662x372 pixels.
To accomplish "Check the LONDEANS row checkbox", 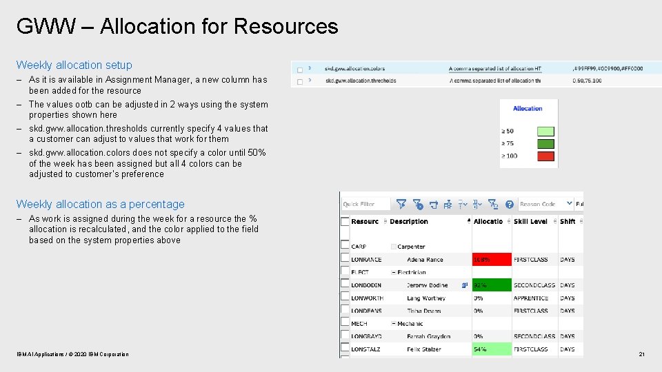I will (x=345, y=309).
